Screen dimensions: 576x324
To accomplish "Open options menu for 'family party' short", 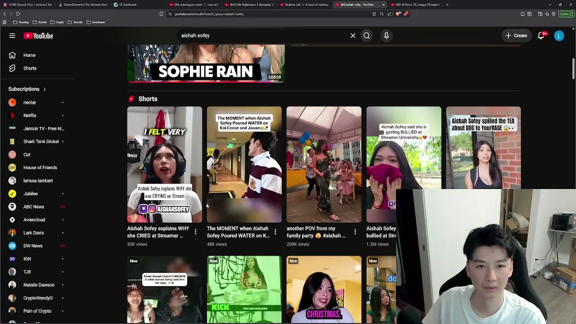I will click(355, 232).
